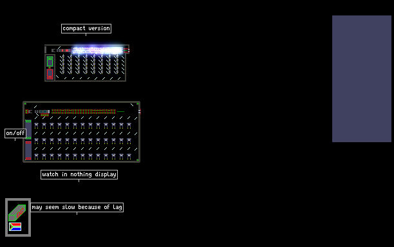Click the glowing white light bar
The image size is (394, 247).
(x=97, y=50)
